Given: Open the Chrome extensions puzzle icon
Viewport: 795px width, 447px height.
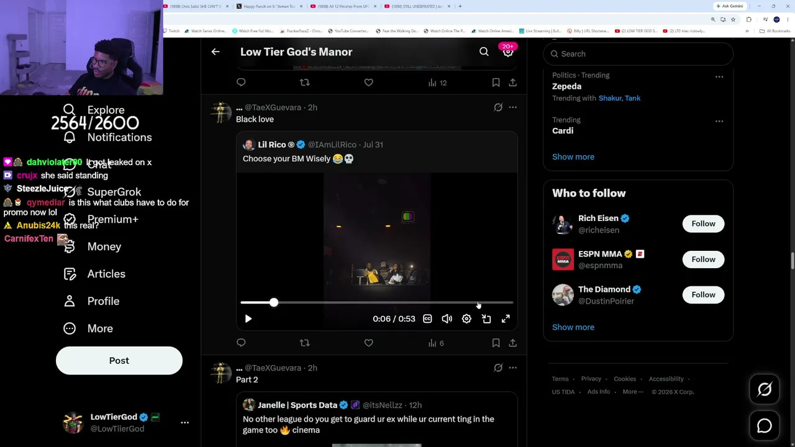Looking at the screenshot, I should tap(748, 19).
